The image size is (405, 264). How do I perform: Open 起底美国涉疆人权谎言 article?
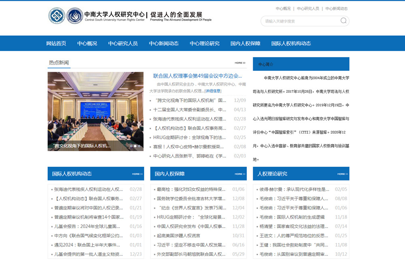[x=178, y=236]
